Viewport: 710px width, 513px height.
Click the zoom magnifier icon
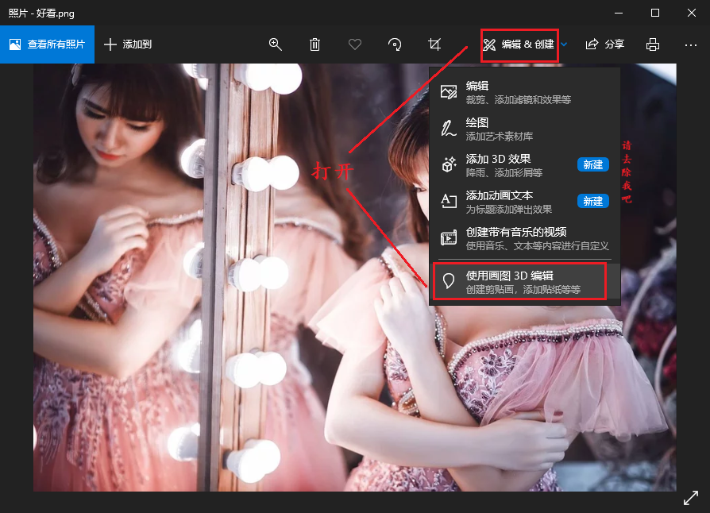(276, 44)
